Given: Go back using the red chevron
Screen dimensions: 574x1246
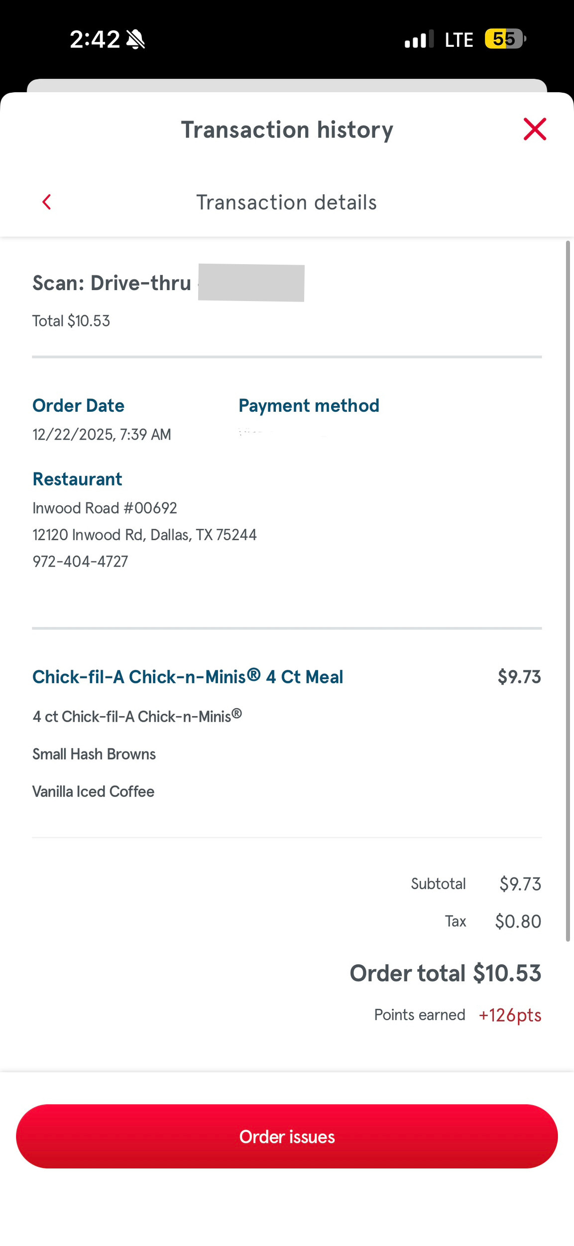Looking at the screenshot, I should point(47,202).
